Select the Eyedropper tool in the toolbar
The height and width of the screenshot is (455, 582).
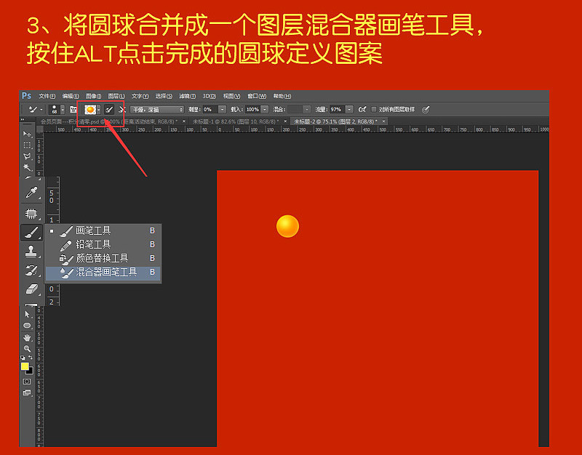coord(29,193)
